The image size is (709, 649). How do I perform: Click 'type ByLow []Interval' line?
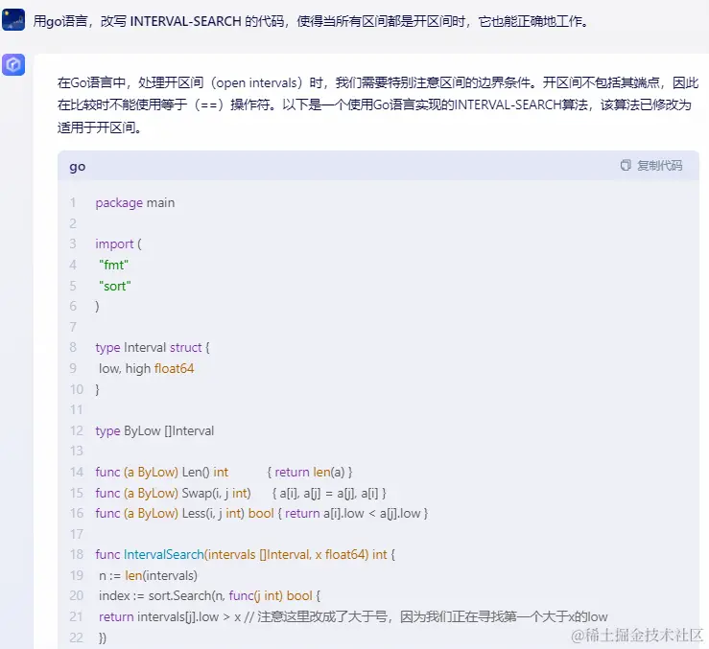click(x=154, y=431)
